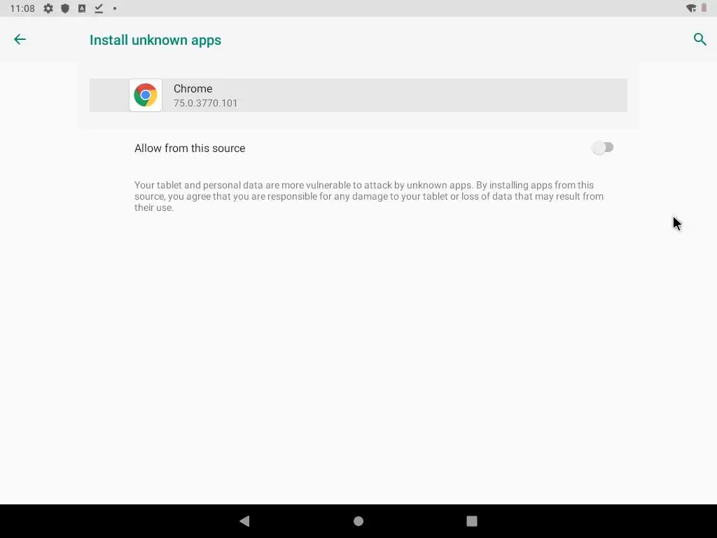
Task: Enable the Allow from this source switch
Action: [602, 148]
